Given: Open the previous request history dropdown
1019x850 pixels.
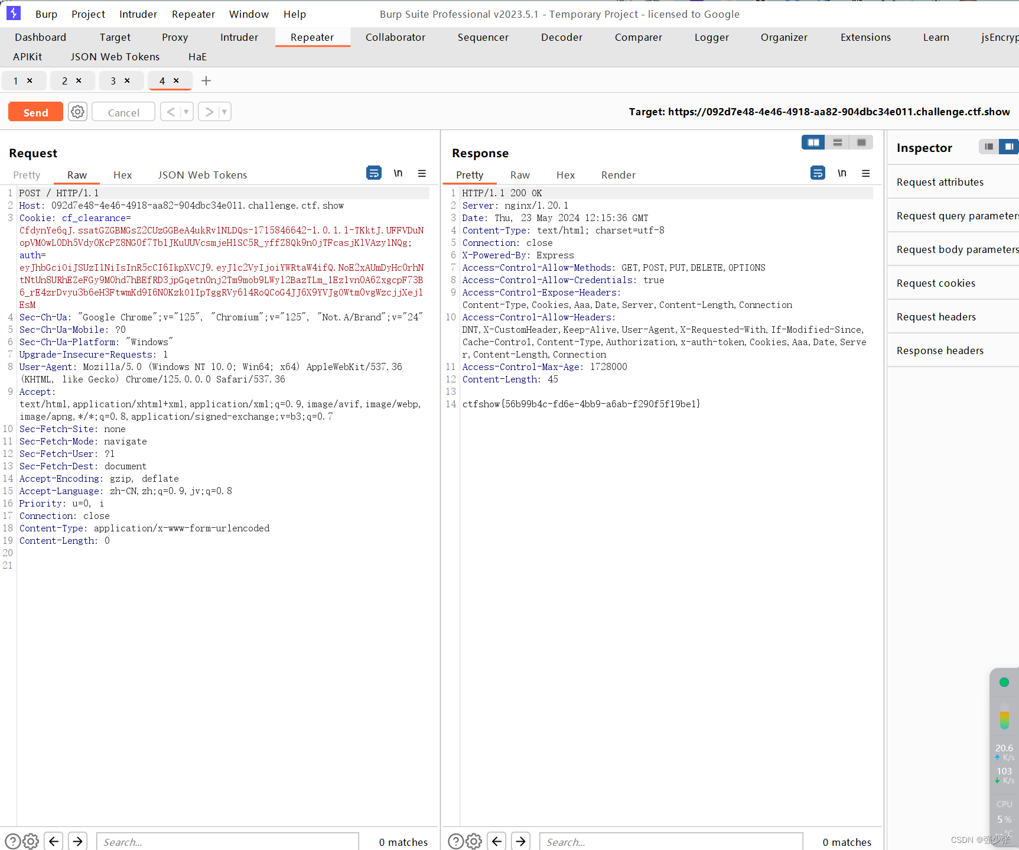Looking at the screenshot, I should 186,112.
